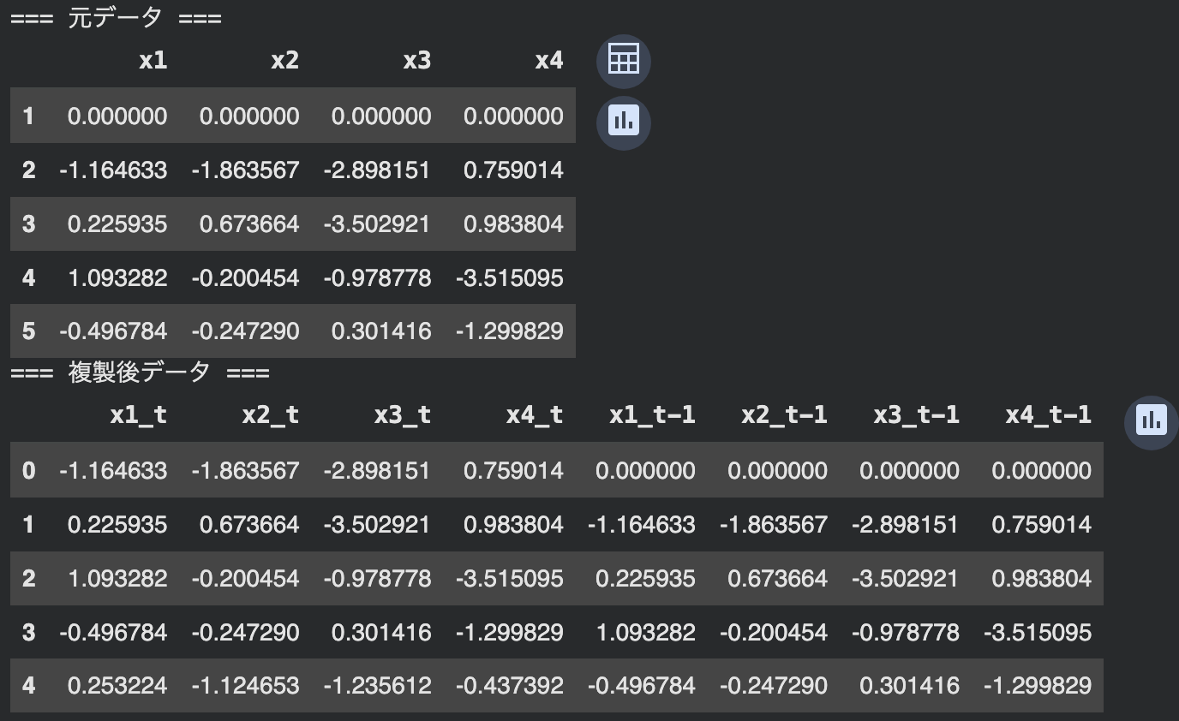The width and height of the screenshot is (1179, 721).
Task: Click the x4_t column header
Action: pos(534,415)
